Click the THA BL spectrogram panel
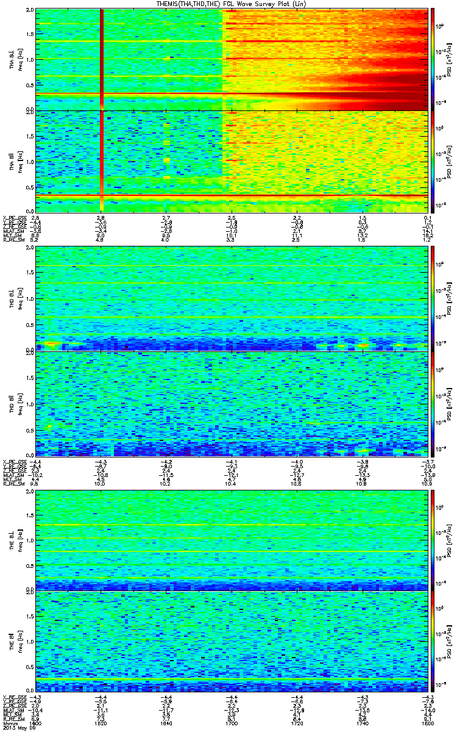Screen dimensions: 457x732 [232, 59]
